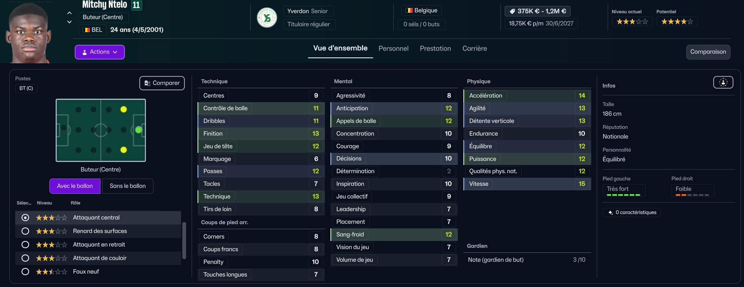Click the Pied gauche strength bar
The height and width of the screenshot is (287, 744).
coord(623,195)
